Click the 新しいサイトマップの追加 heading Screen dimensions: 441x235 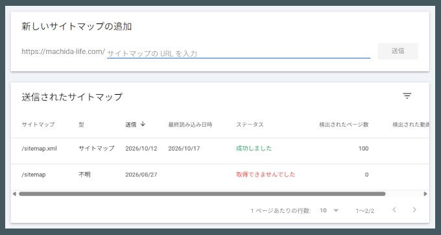[77, 27]
